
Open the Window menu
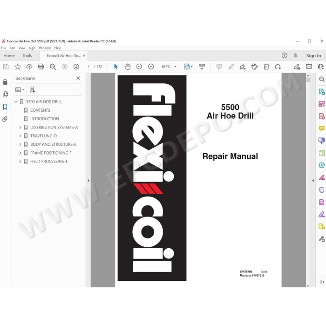45,48
